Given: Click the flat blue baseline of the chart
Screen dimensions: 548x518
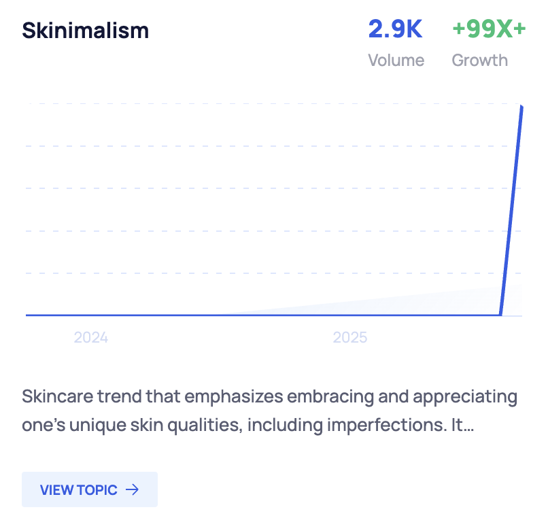Looking at the screenshot, I should pos(204,315).
